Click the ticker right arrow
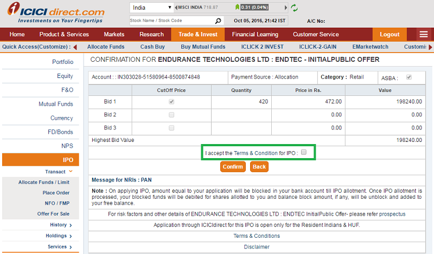 point(286,8)
